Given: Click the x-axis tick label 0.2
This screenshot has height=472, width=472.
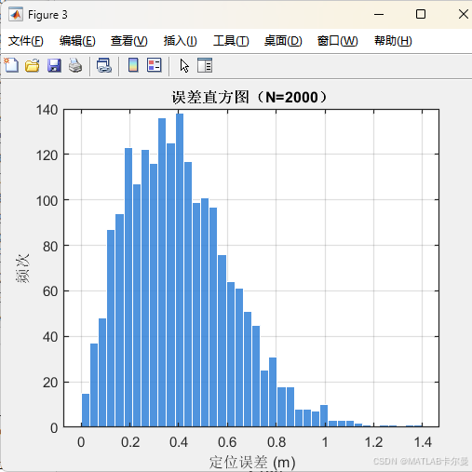Looking at the screenshot, I should click(x=130, y=442).
